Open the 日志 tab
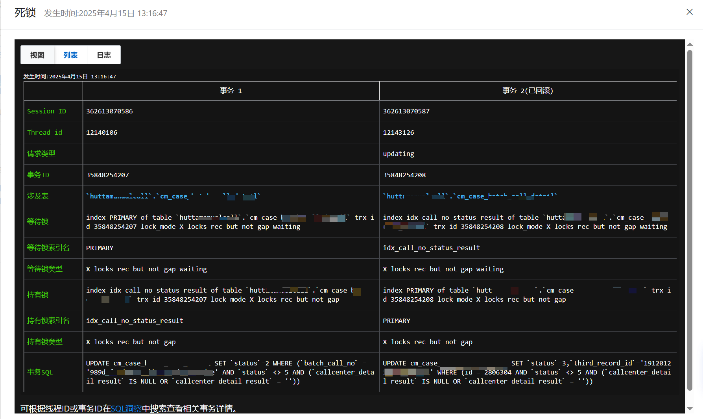Viewport: 703px width, 419px height. pos(104,55)
